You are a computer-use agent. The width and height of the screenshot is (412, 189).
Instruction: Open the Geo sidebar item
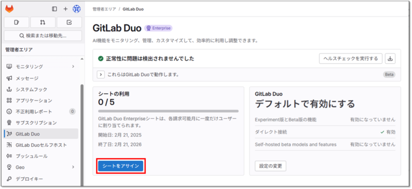41,167
